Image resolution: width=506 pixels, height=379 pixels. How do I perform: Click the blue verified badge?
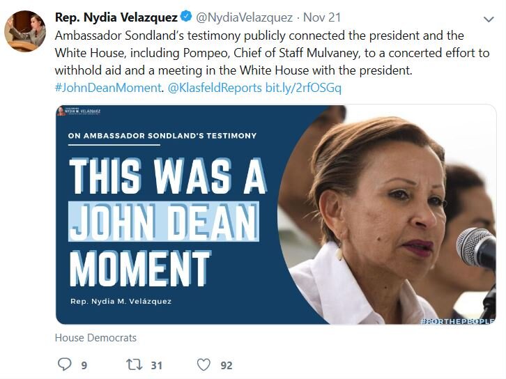point(187,16)
